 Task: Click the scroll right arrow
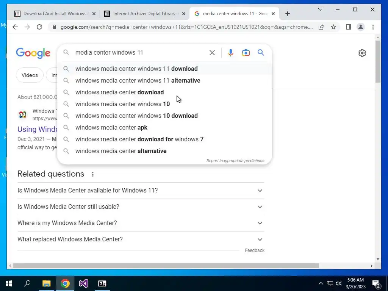[x=371, y=266]
